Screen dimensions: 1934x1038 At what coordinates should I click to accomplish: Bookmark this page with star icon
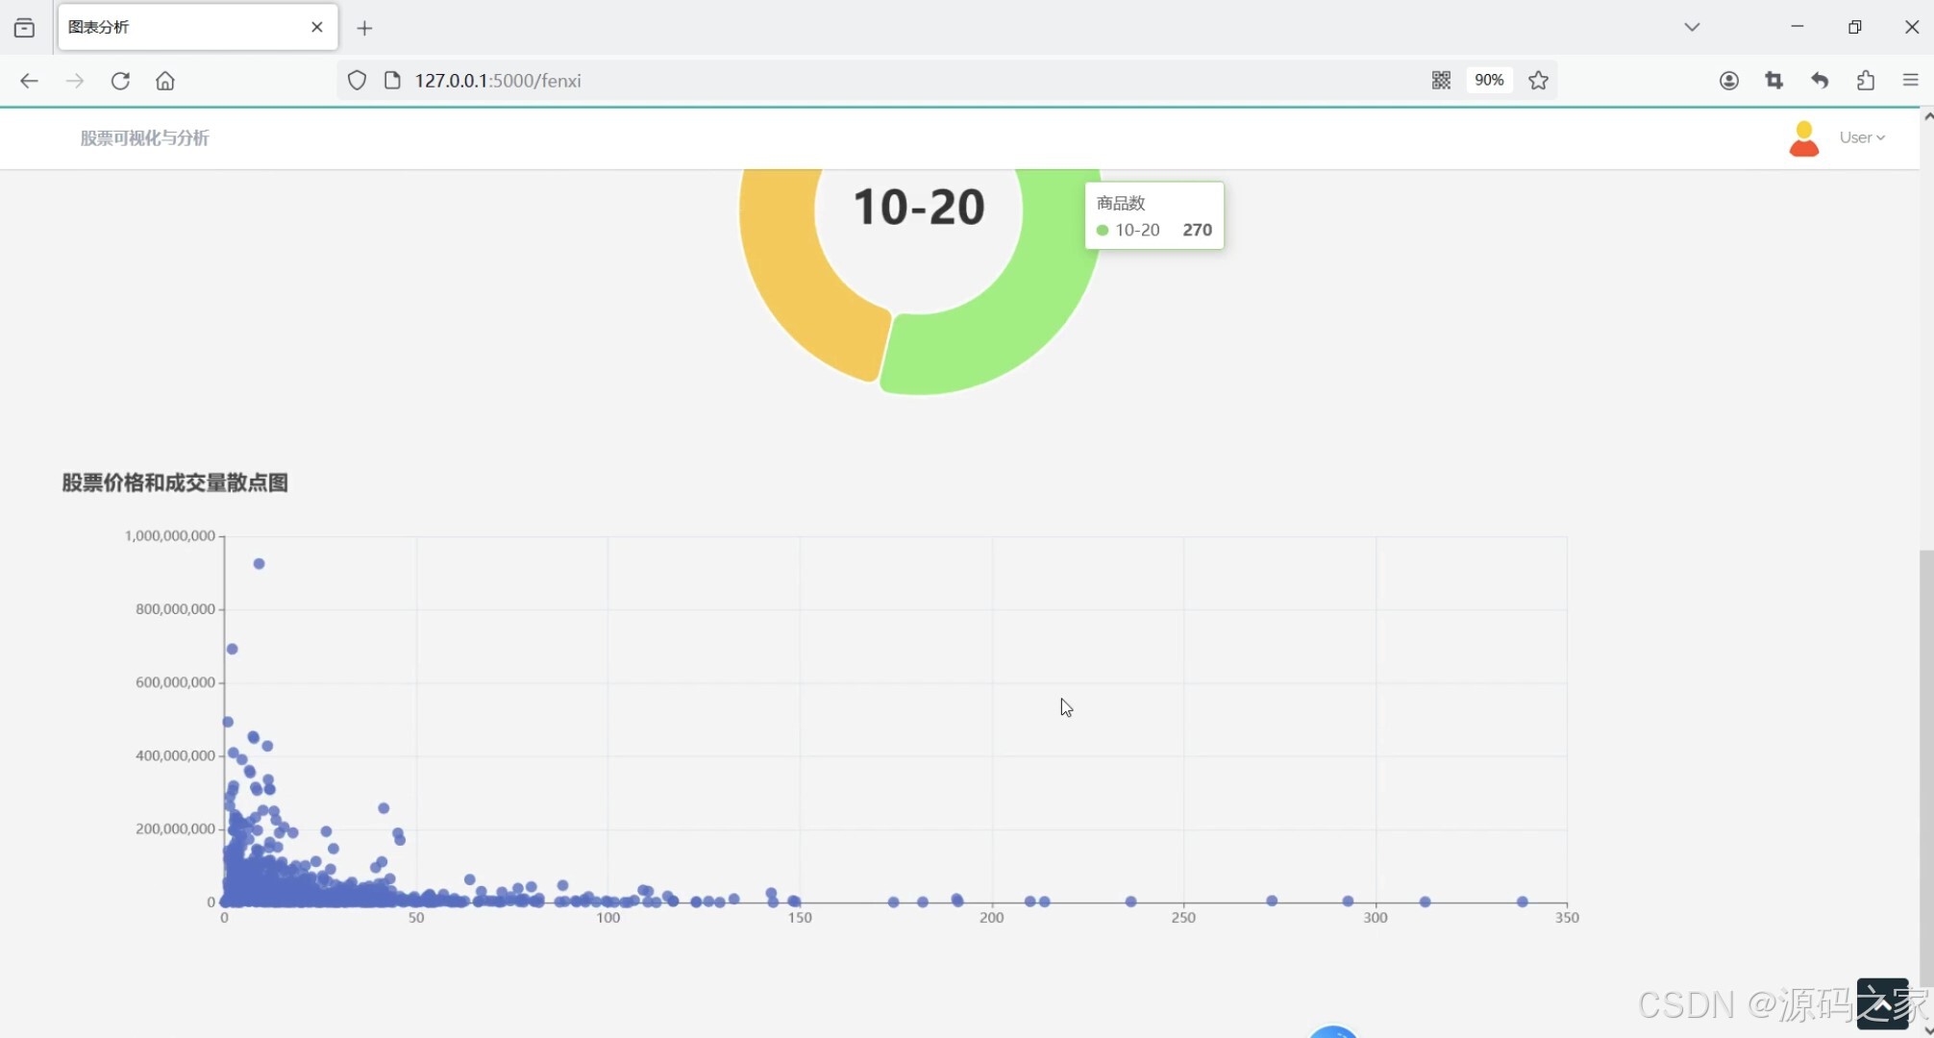1538,81
